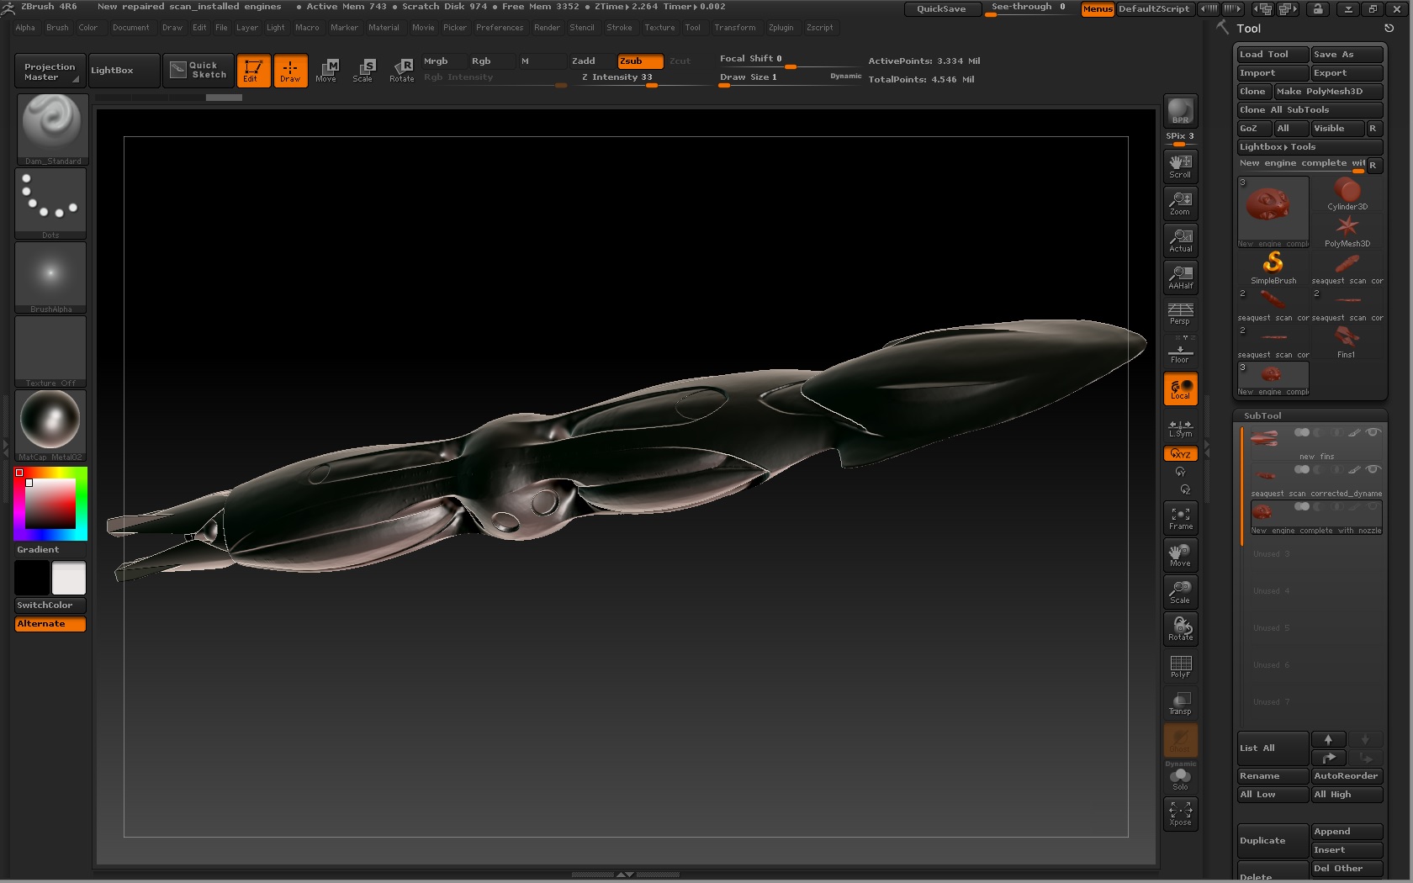1413x883 pixels.
Task: Click the QuickSave button
Action: coord(941,9)
